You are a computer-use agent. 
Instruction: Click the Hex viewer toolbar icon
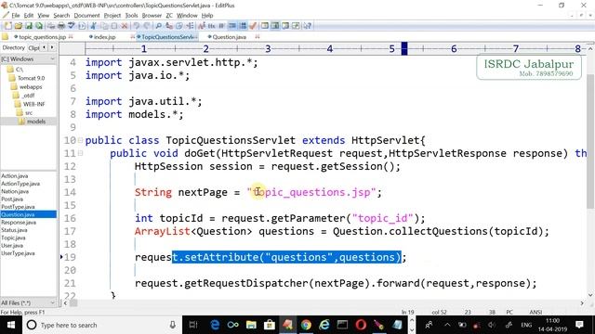tap(211, 26)
